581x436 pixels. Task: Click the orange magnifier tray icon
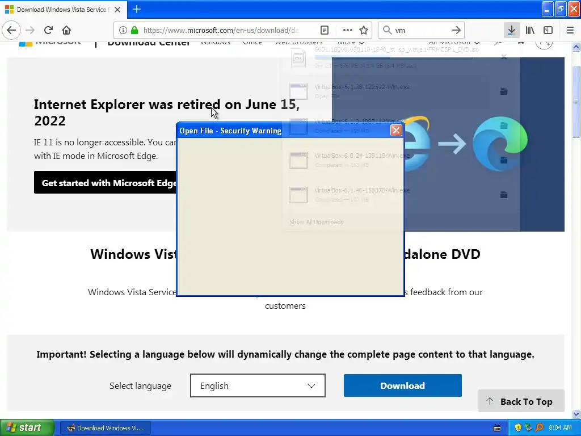point(539,428)
